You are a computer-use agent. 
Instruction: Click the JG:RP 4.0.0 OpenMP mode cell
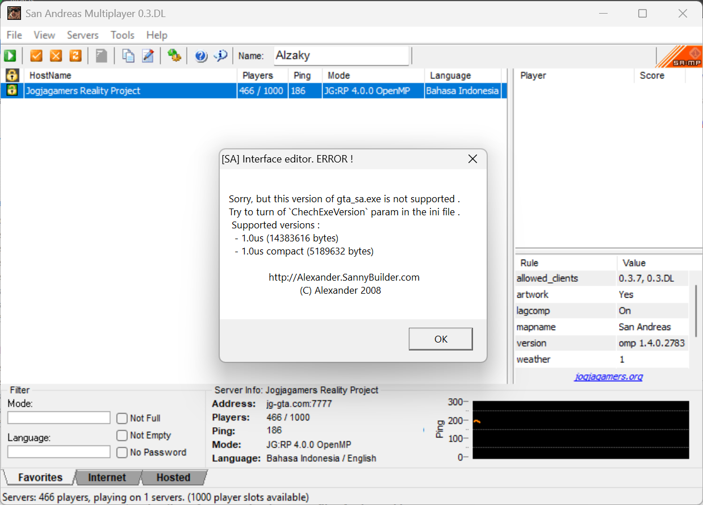click(x=373, y=91)
